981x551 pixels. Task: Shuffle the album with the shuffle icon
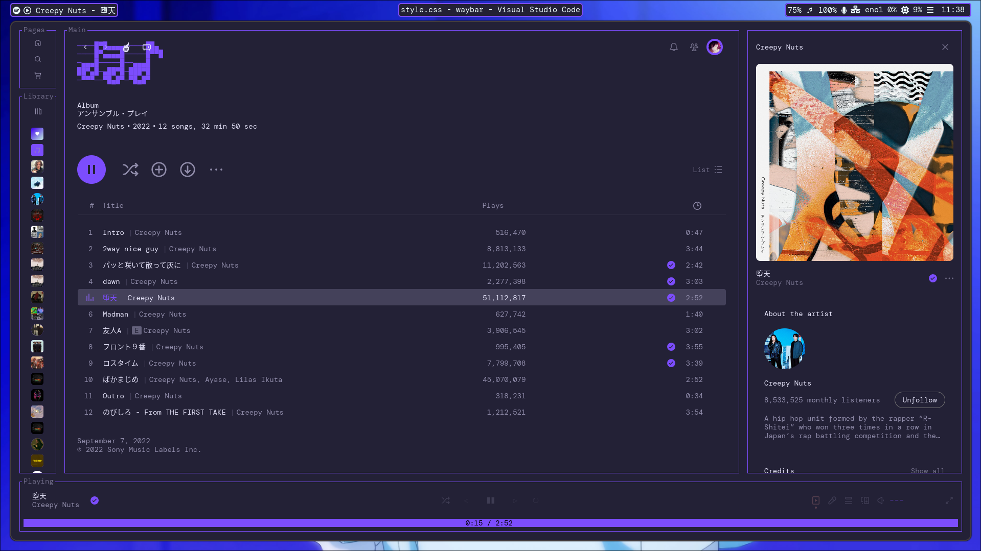coord(130,170)
